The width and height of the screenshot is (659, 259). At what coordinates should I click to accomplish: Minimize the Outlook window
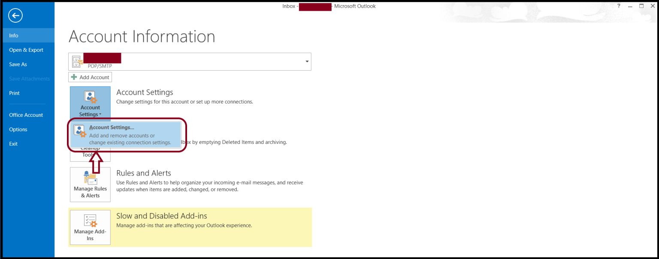(x=630, y=6)
